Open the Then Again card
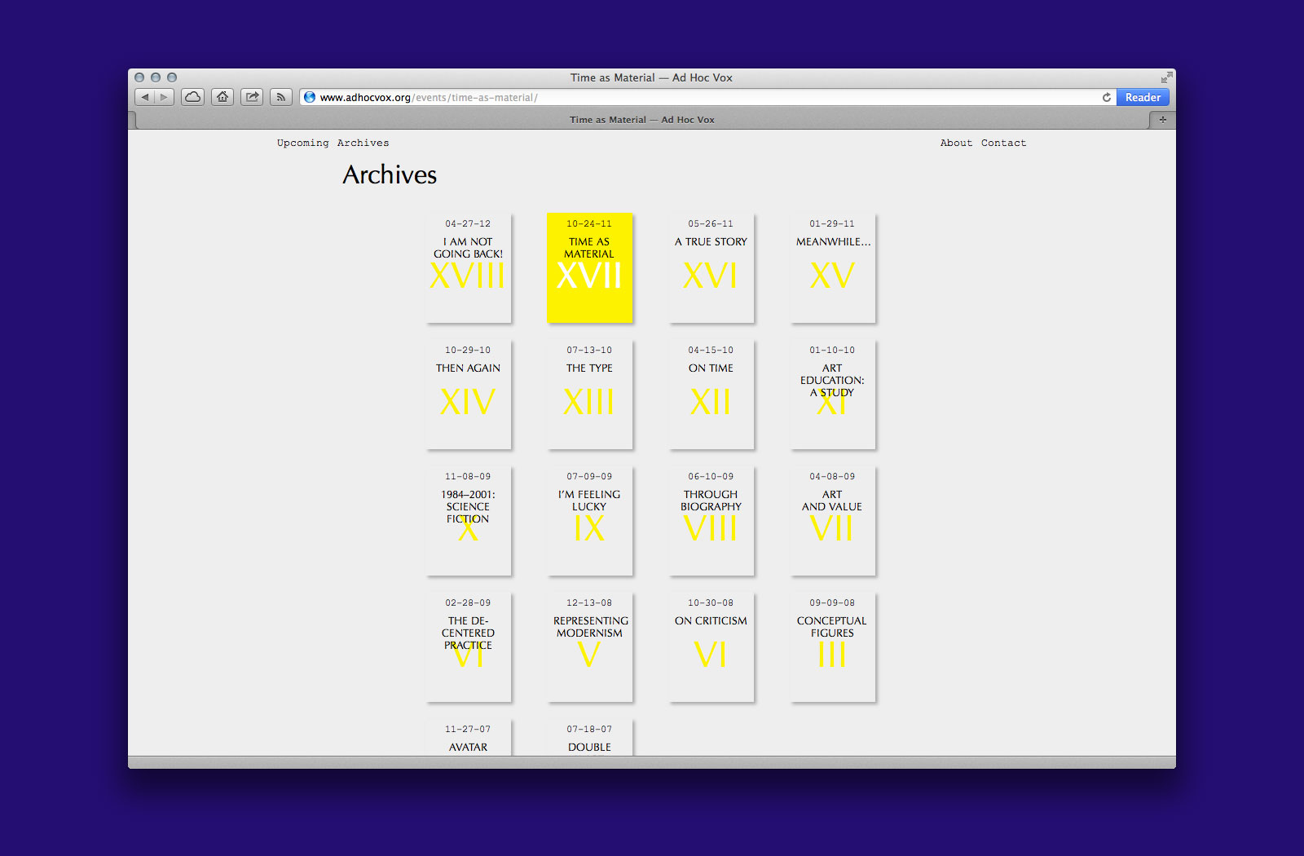The width and height of the screenshot is (1304, 856). [468, 395]
